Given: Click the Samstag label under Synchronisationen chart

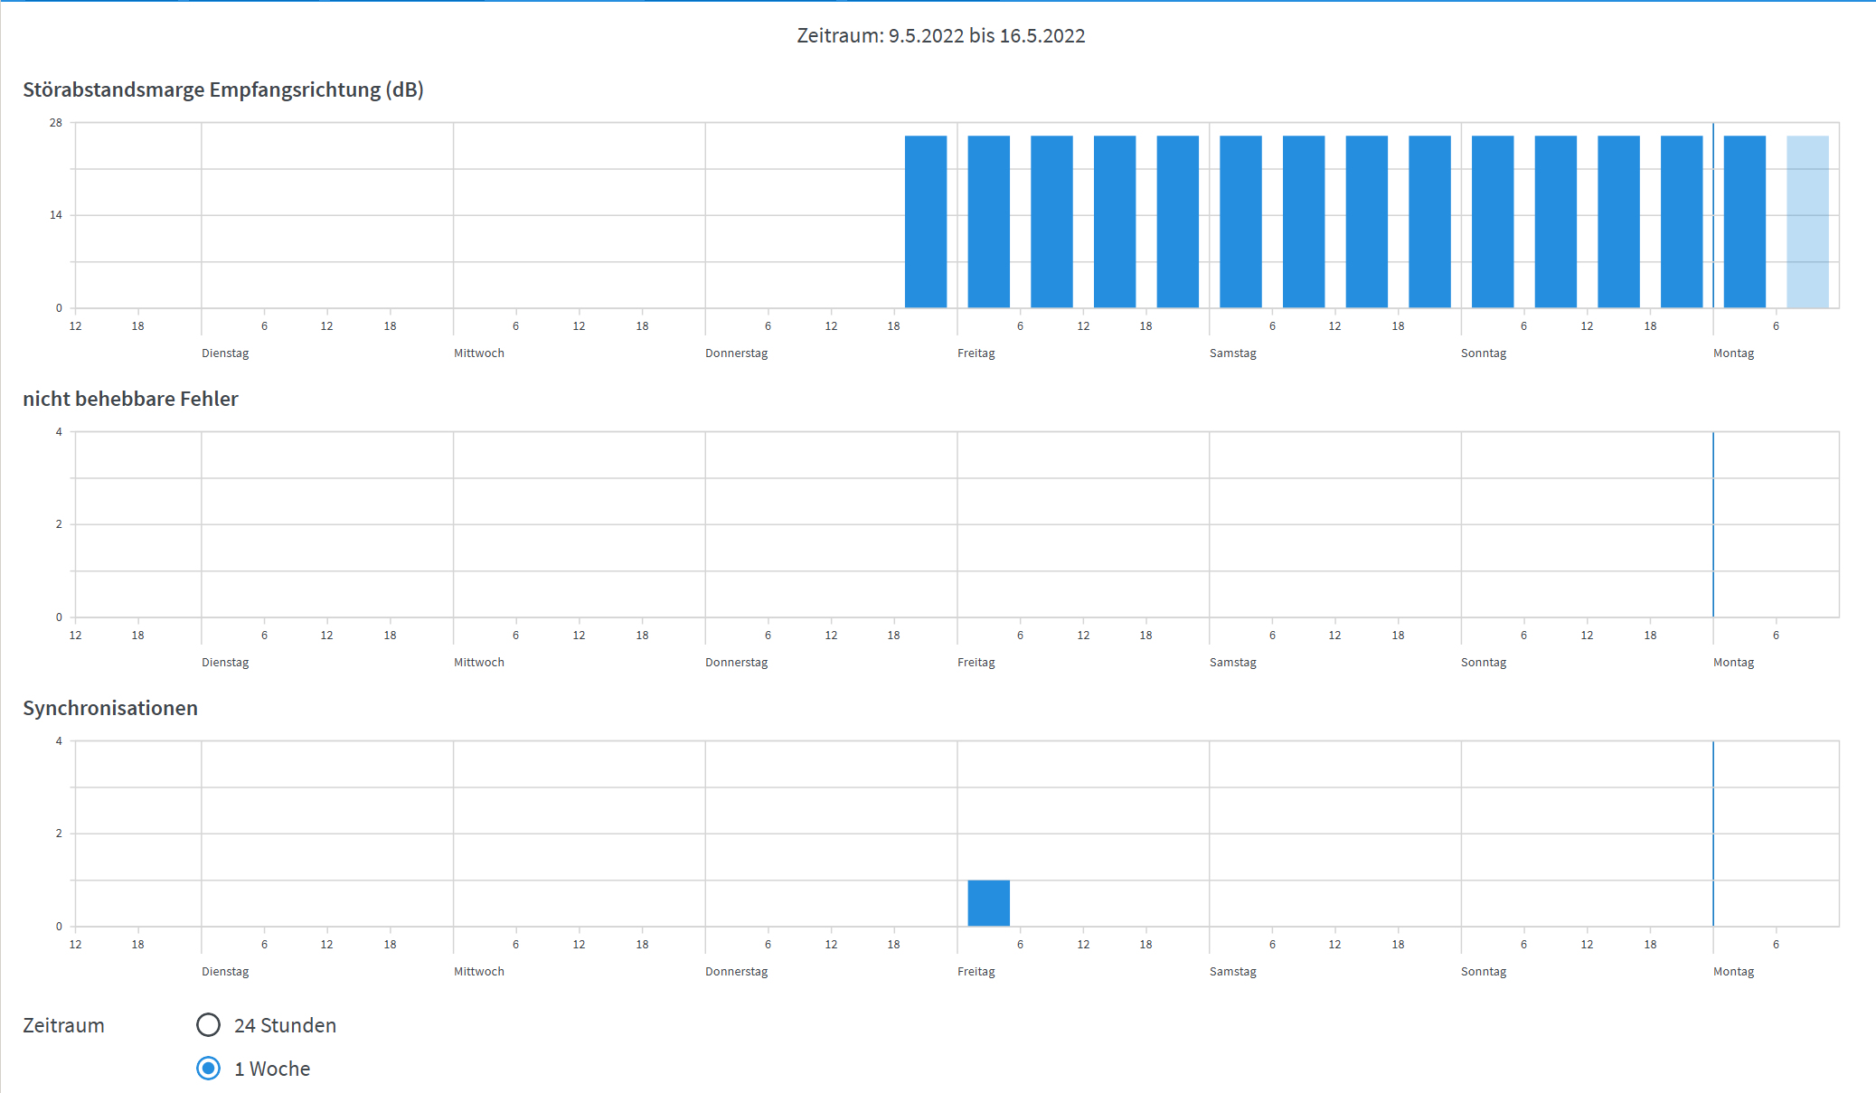Looking at the screenshot, I should coord(1232,972).
